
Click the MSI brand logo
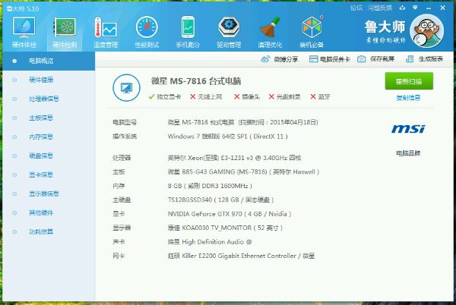coord(408,128)
